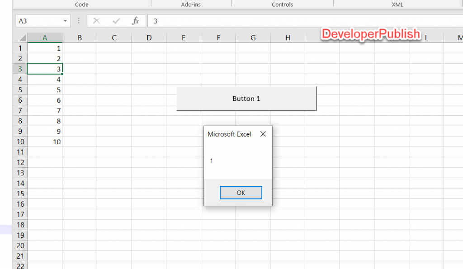Click the OK button in Microsoft Excel dialog
Image resolution: width=463 pixels, height=269 pixels.
(241, 193)
